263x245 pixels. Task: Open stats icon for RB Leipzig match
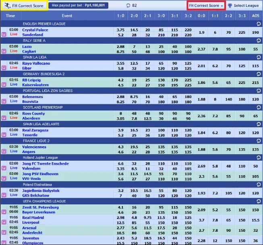tap(4, 85)
